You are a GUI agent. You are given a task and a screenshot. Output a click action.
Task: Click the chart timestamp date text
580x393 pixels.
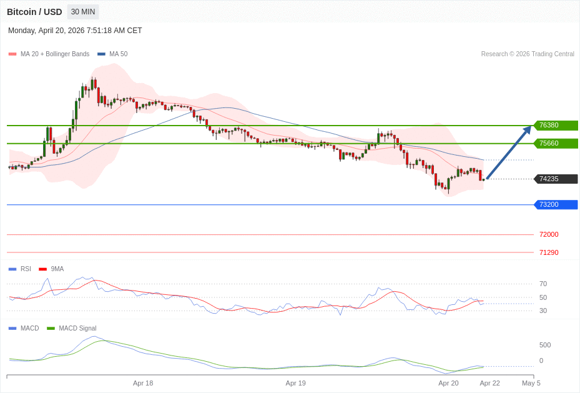tap(75, 31)
